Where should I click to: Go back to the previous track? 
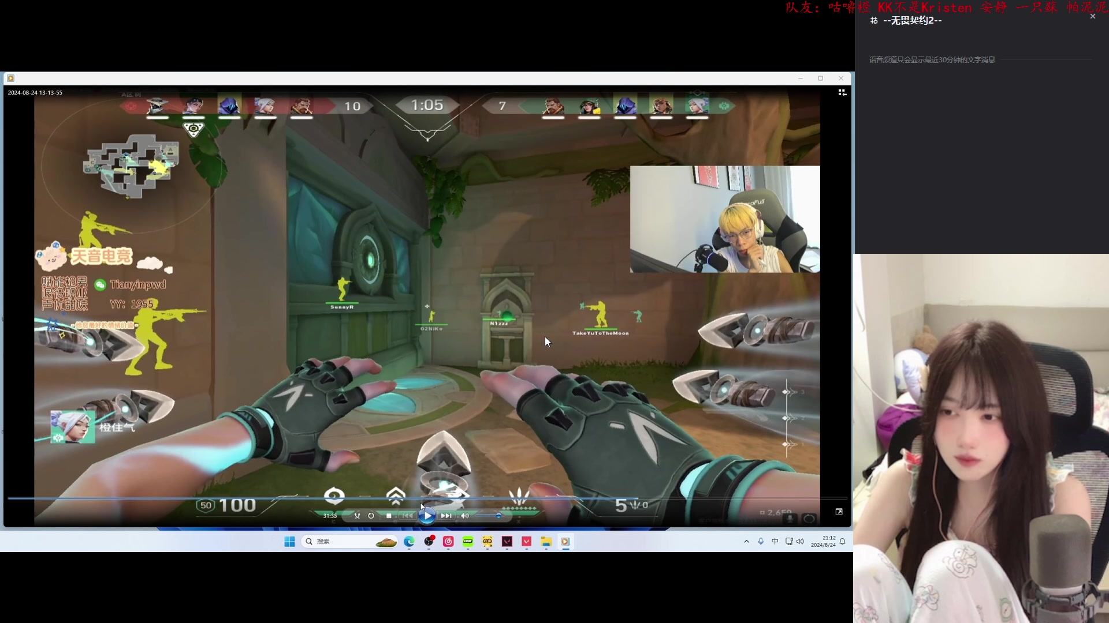coord(407,516)
